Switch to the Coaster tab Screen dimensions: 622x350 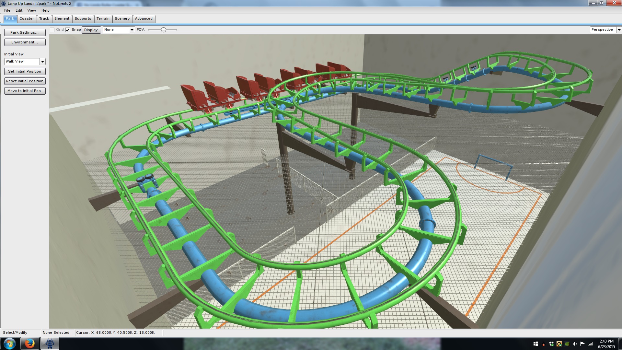coord(27,19)
